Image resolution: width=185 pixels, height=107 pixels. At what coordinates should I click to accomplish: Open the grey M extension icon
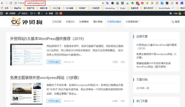123,3
